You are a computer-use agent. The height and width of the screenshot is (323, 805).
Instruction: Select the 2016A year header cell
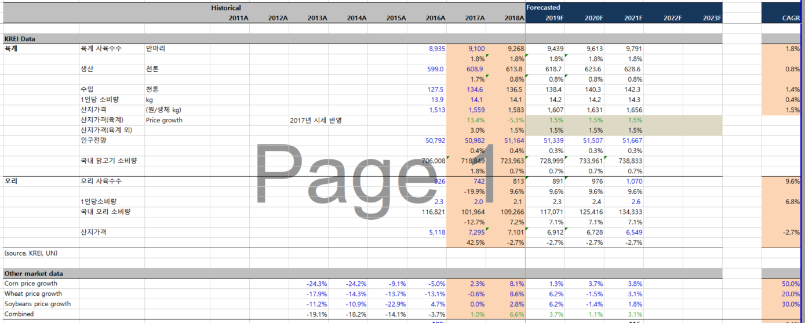435,18
